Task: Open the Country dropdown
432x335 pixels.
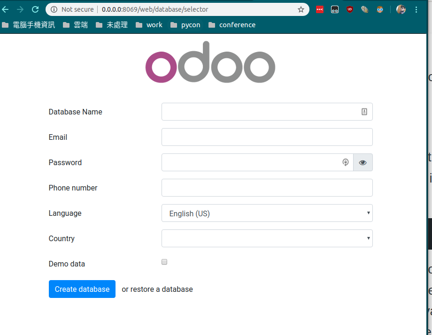Action: 267,238
